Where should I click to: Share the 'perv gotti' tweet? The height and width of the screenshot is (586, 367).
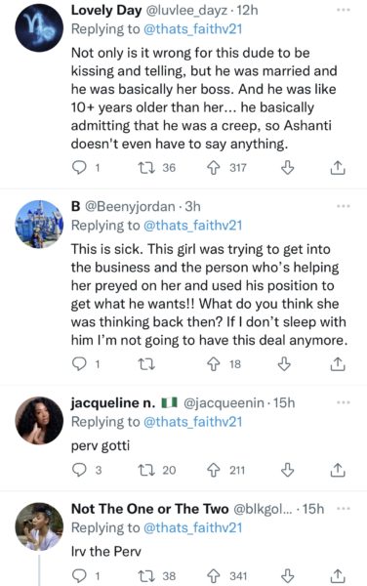[x=338, y=470]
